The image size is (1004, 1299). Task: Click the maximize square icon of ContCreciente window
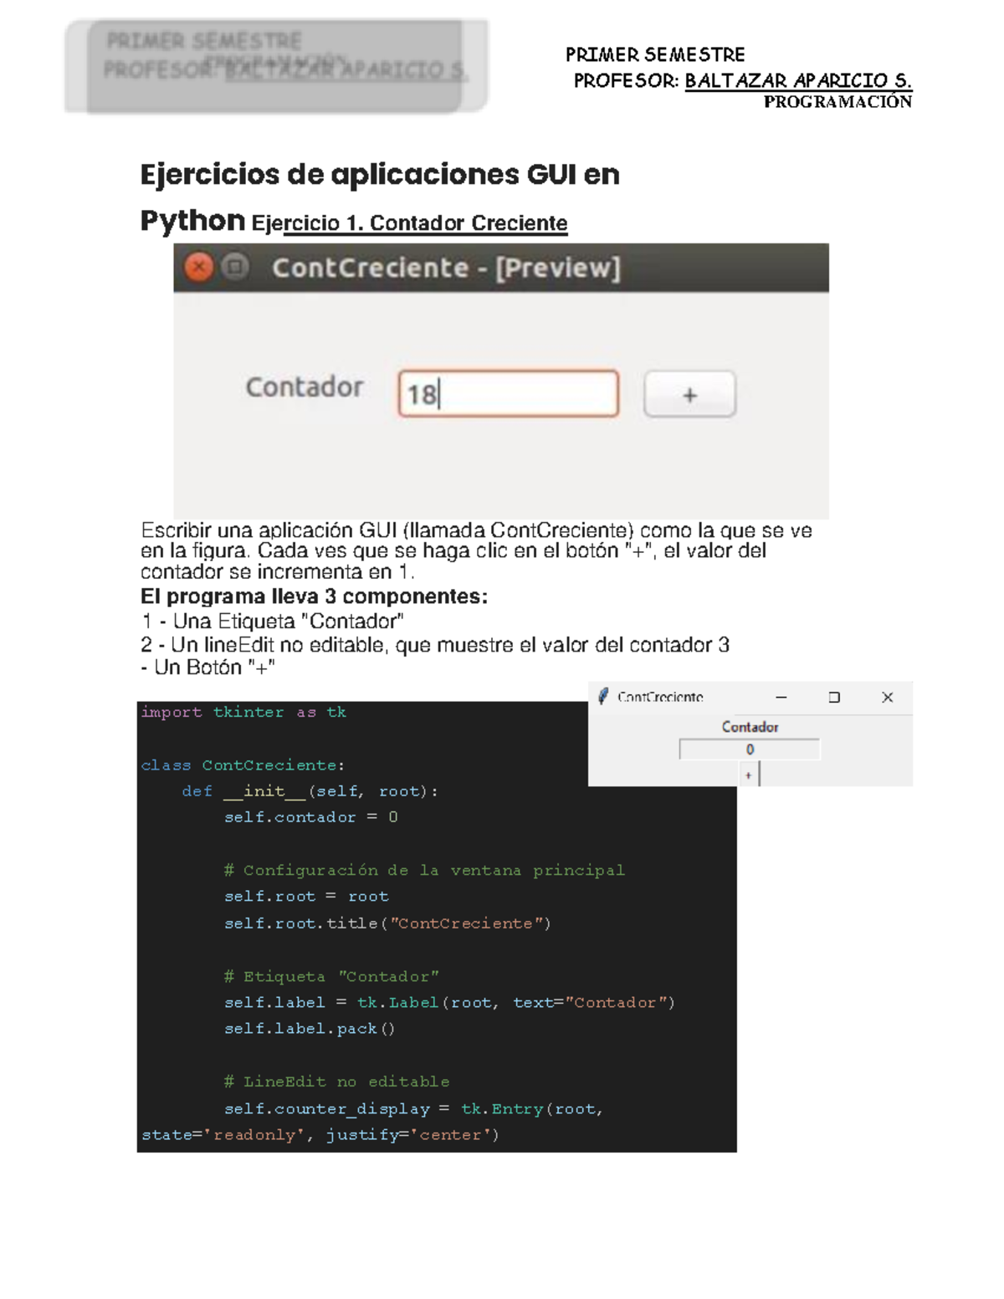[834, 697]
